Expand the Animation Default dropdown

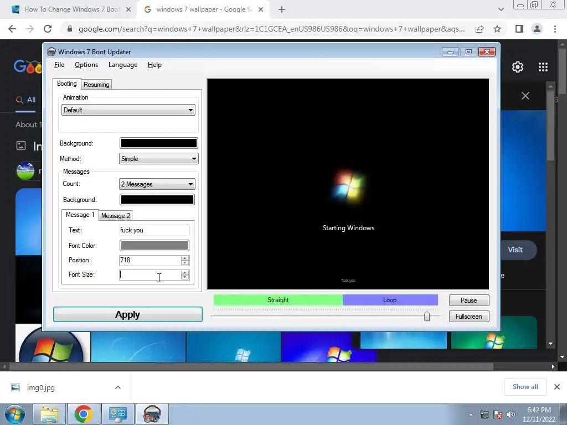[x=128, y=110]
